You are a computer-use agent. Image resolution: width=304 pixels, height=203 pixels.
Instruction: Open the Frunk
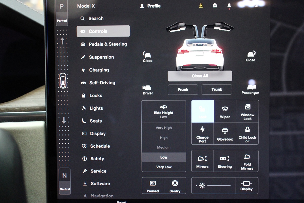[x=183, y=90]
